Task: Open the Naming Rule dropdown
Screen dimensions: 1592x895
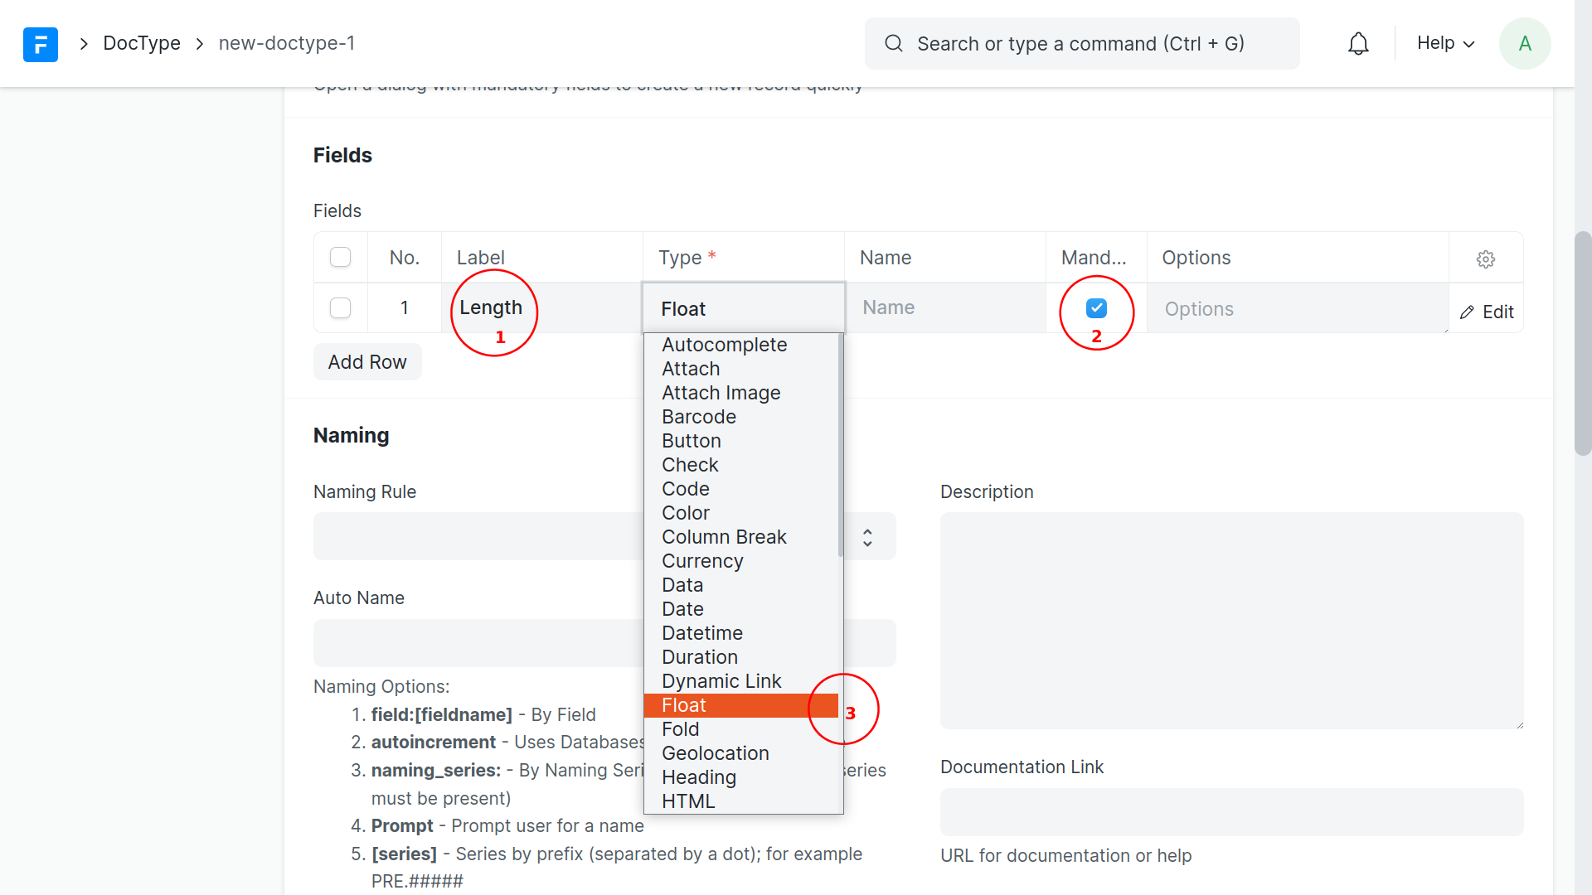Action: (477, 537)
